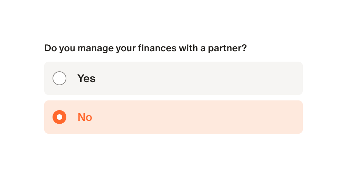Answer Yes to managing finances with partner

pyautogui.click(x=59, y=78)
